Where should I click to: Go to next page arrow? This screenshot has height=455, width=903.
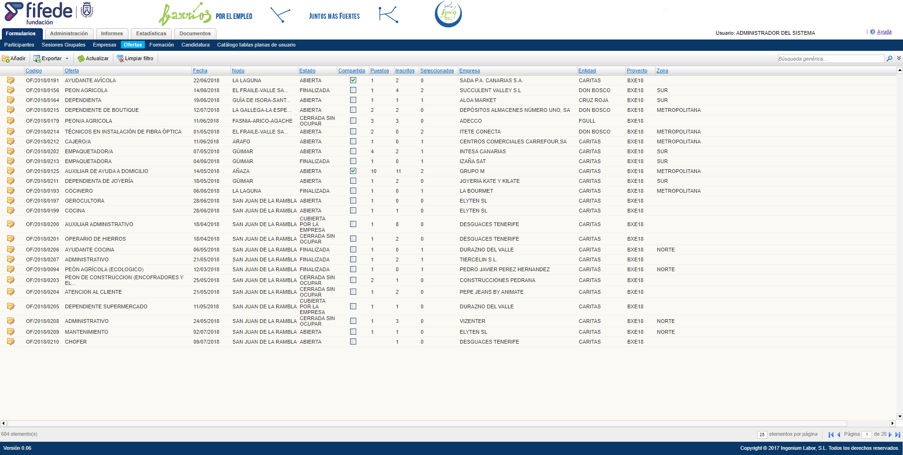[890, 434]
